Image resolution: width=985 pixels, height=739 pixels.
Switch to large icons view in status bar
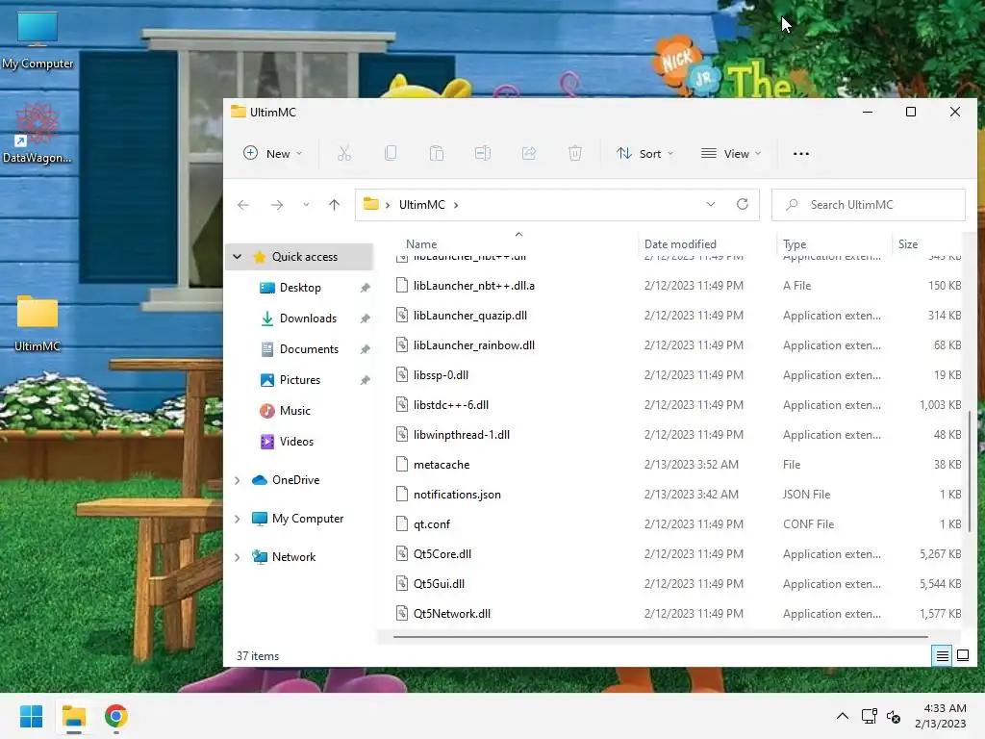pyautogui.click(x=963, y=656)
